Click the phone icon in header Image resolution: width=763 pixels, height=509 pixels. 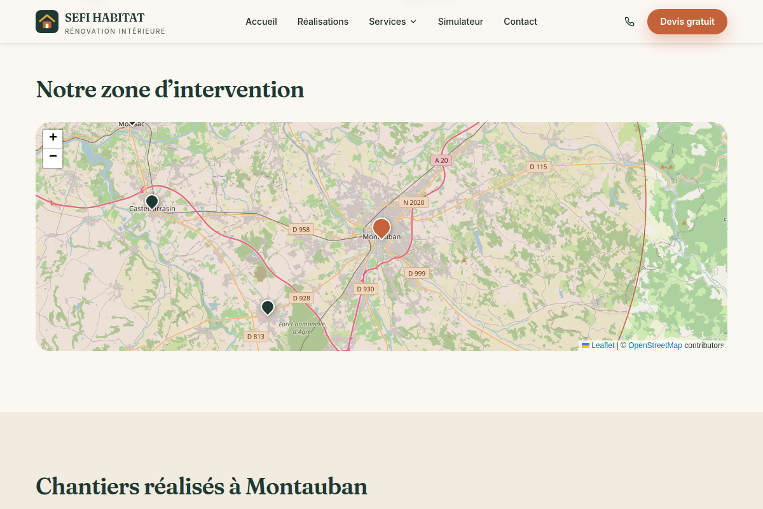point(629,22)
